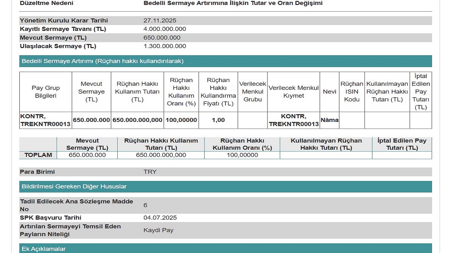Click the 1,00 Rüçhan Hakkı Kullandırma Fiyatı cell
Viewport: 451px width, 253px height.
click(218, 120)
